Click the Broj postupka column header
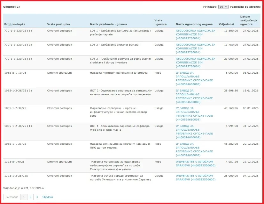The height and width of the screenshot is (204, 264). [15, 24]
